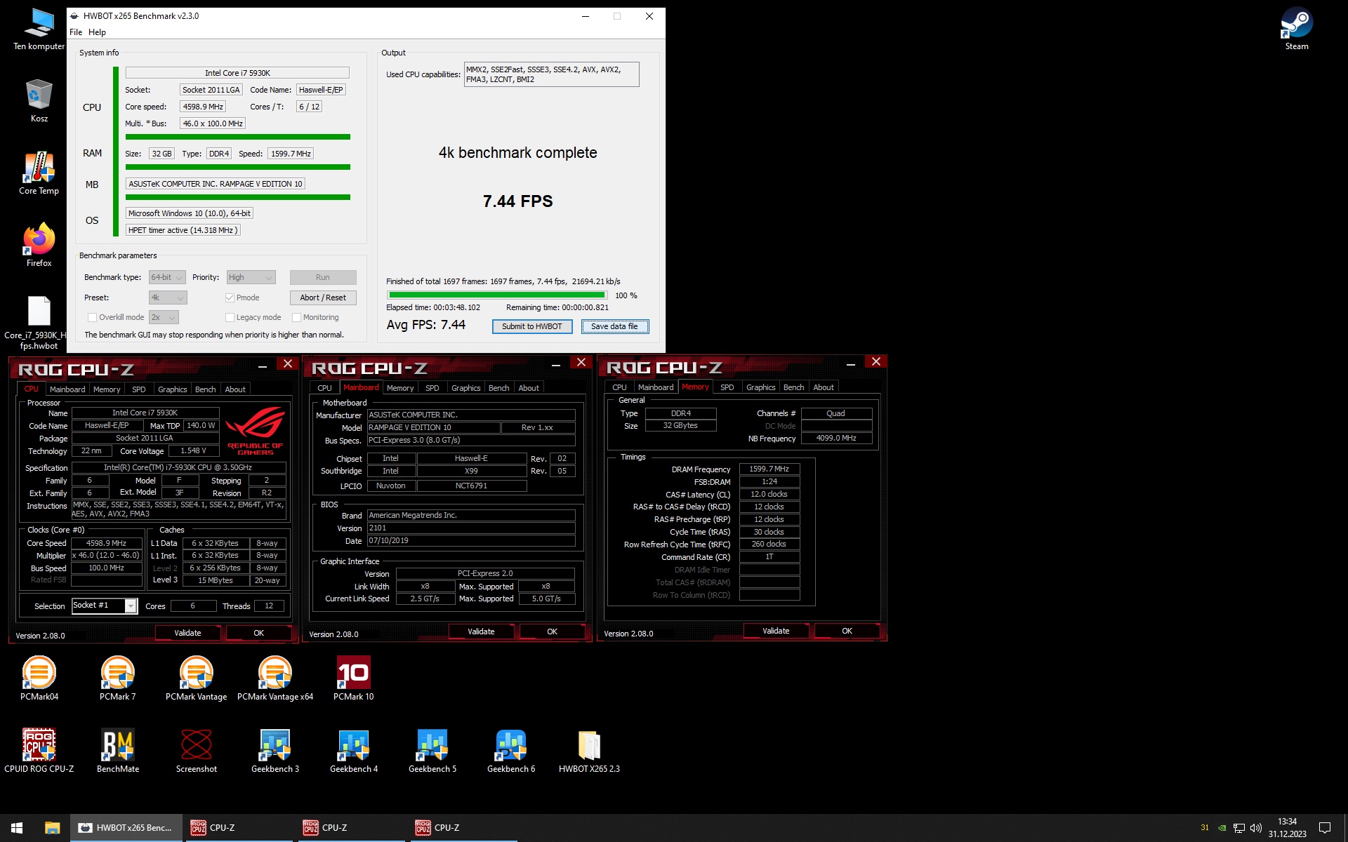Screen dimensions: 1348x842
Task: Open the volume icon in system tray
Action: (1256, 828)
